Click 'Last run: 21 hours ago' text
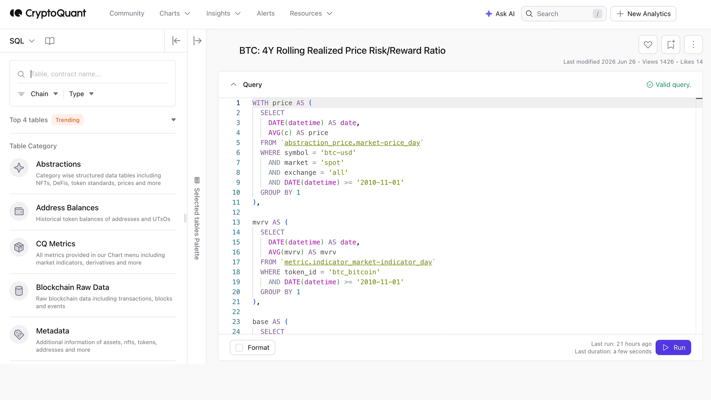The width and height of the screenshot is (711, 400). point(621,344)
